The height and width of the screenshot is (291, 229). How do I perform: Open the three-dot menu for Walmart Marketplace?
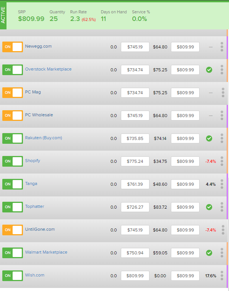pyautogui.click(x=222, y=253)
